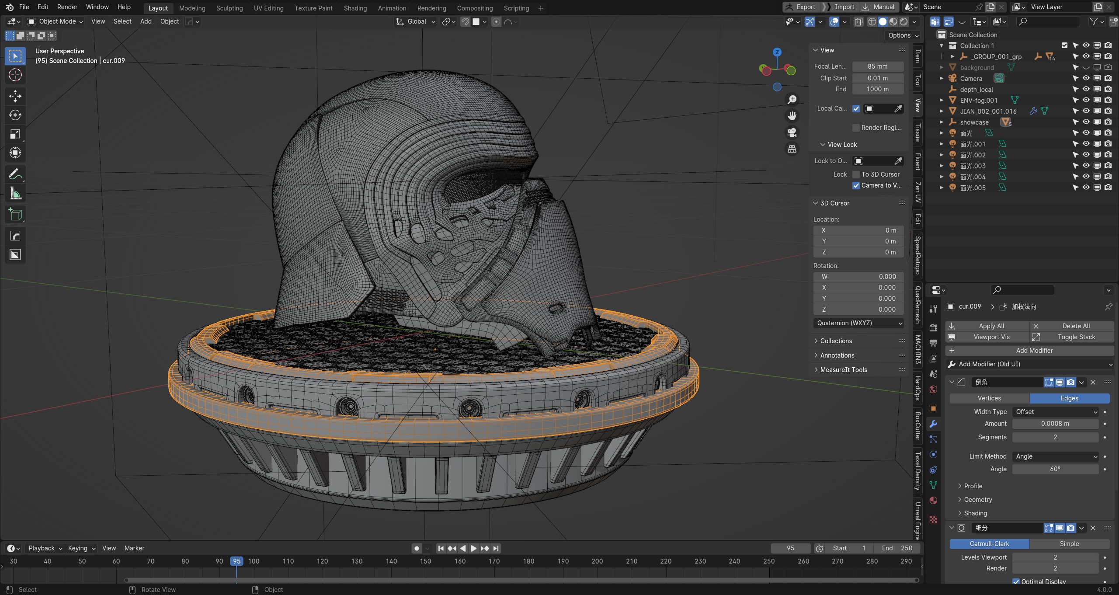Open Modifiers wrench tab in properties
1119x595 pixels.
[x=933, y=424]
